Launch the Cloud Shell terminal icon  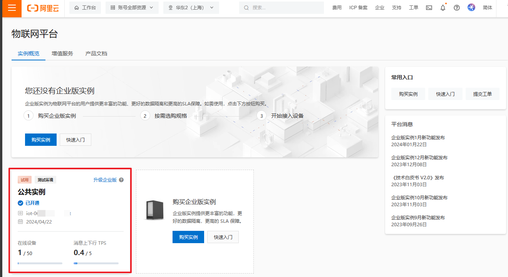click(x=429, y=8)
